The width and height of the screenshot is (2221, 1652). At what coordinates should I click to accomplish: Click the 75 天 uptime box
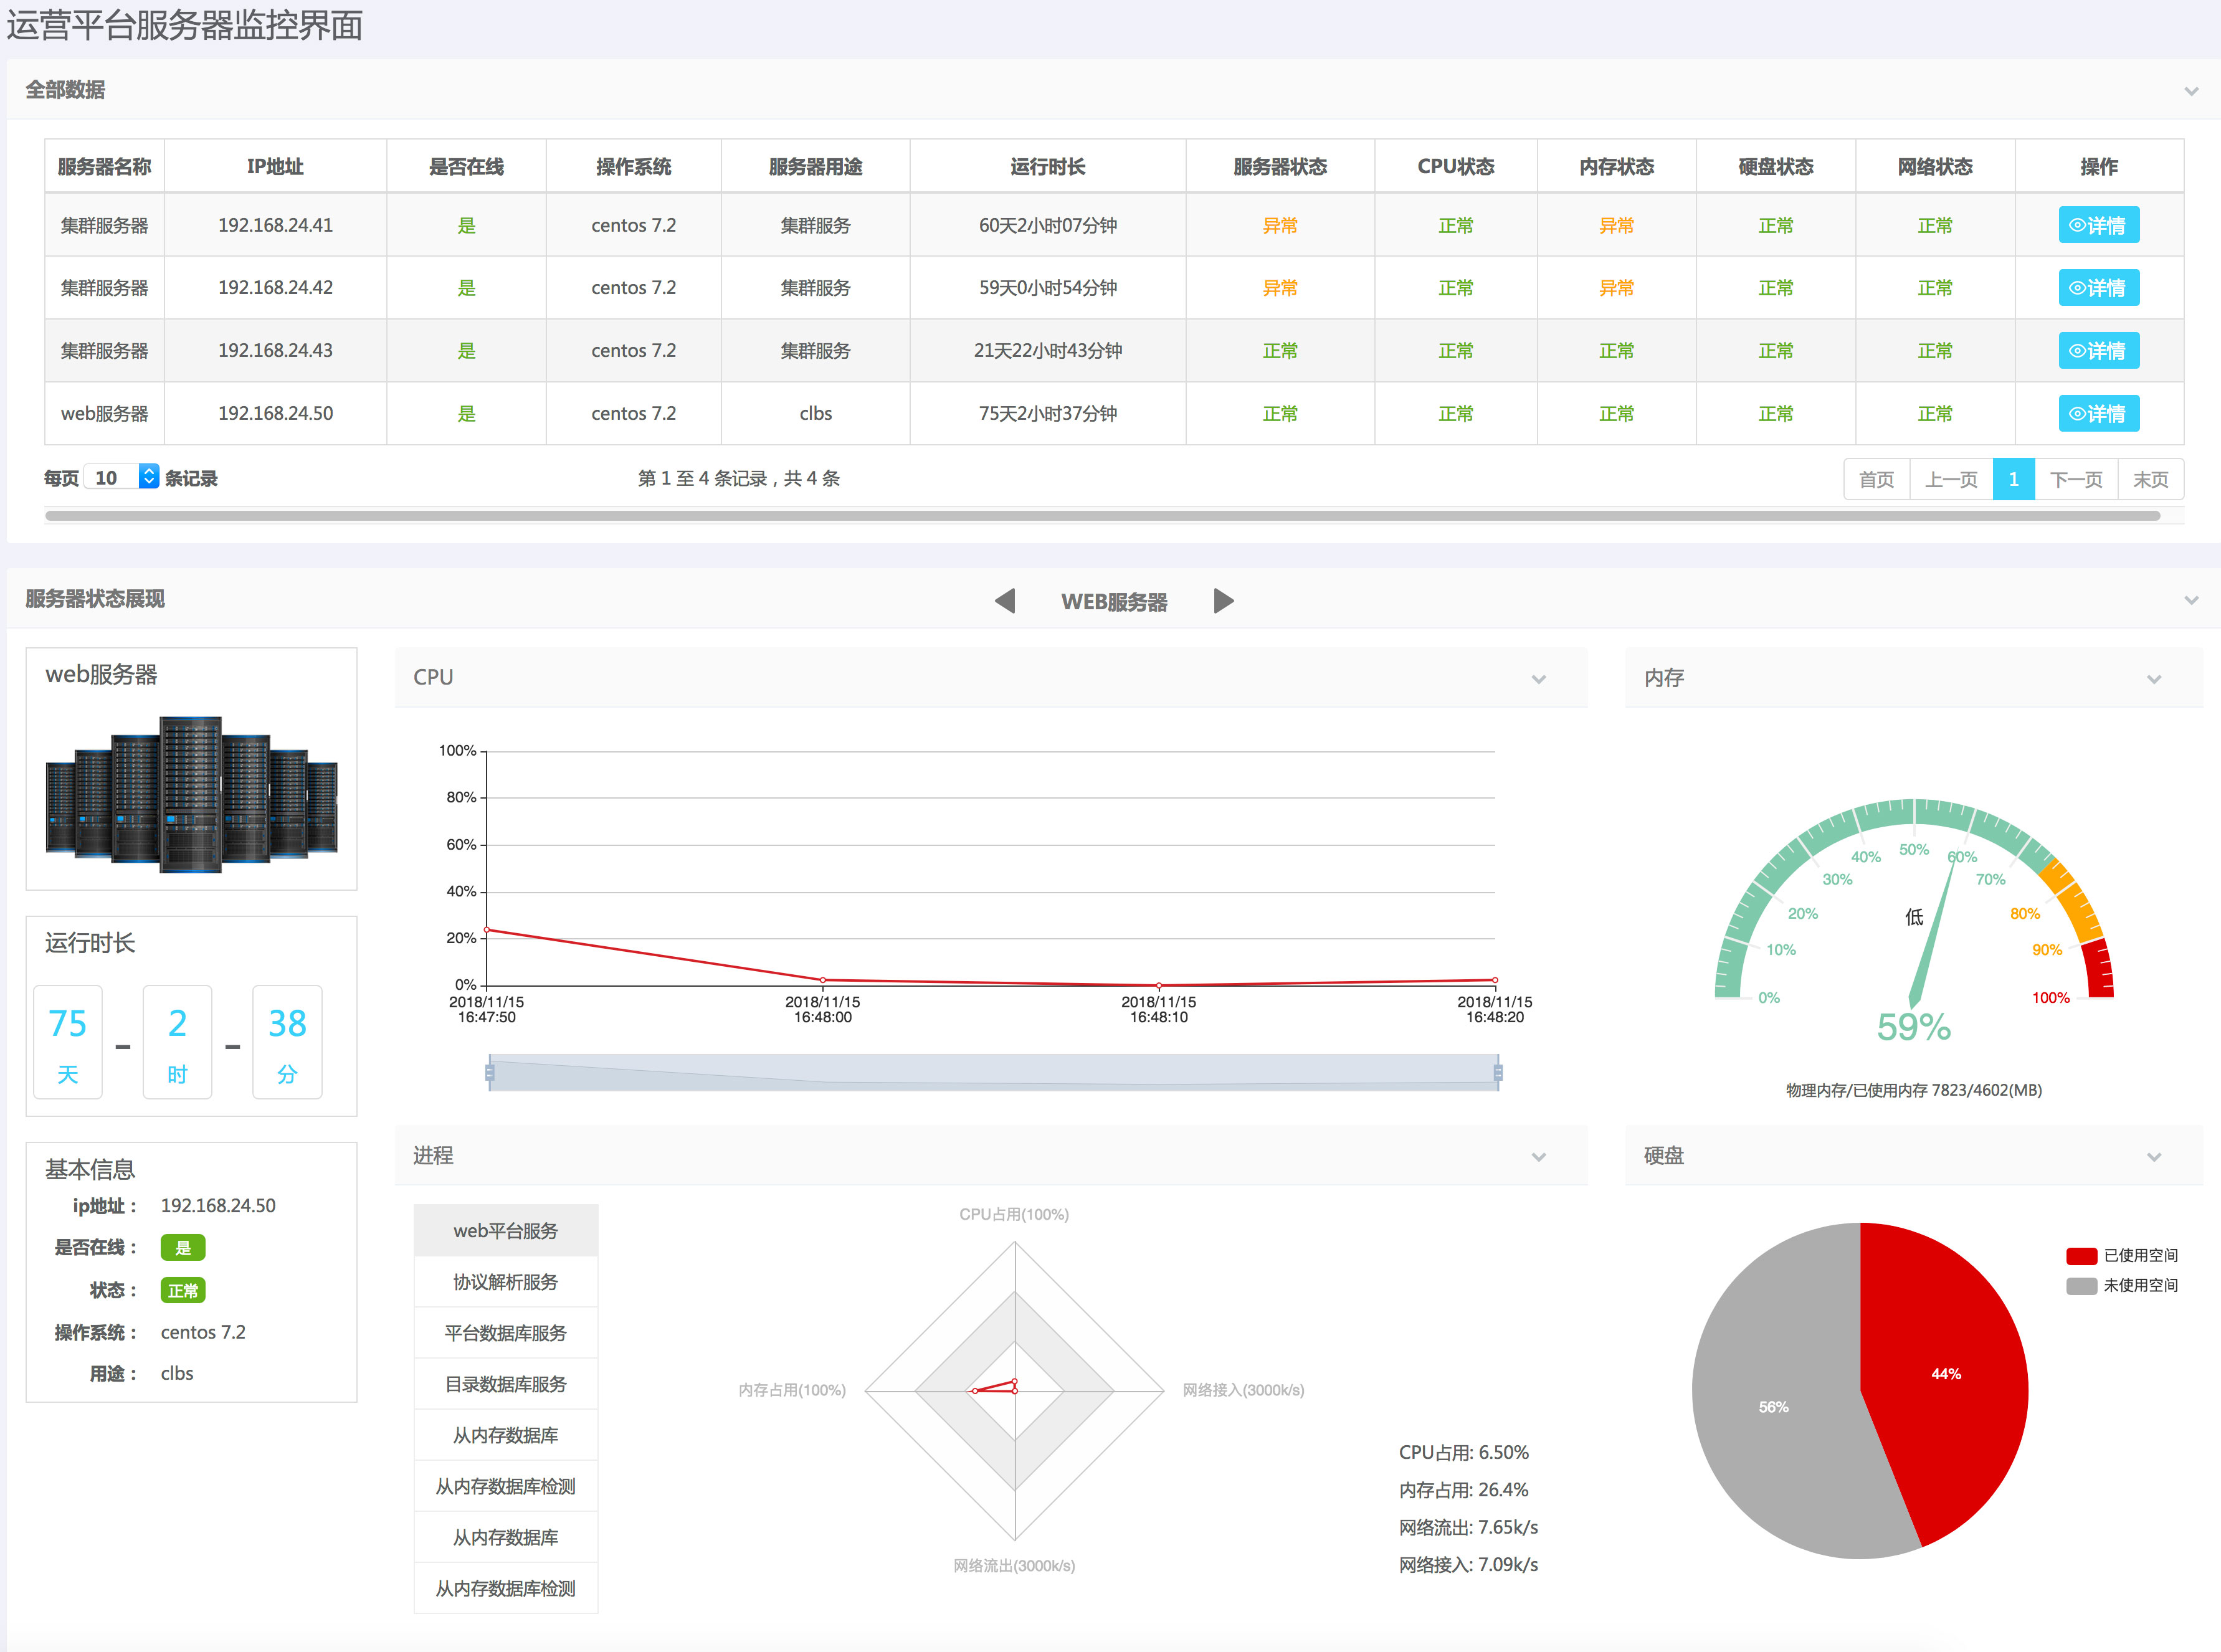[x=68, y=1042]
